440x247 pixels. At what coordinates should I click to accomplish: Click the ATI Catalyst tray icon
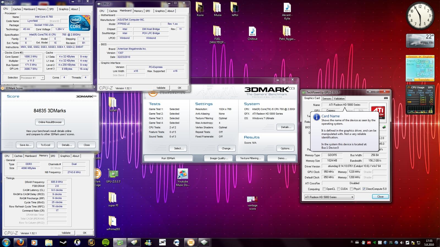click(x=369, y=242)
